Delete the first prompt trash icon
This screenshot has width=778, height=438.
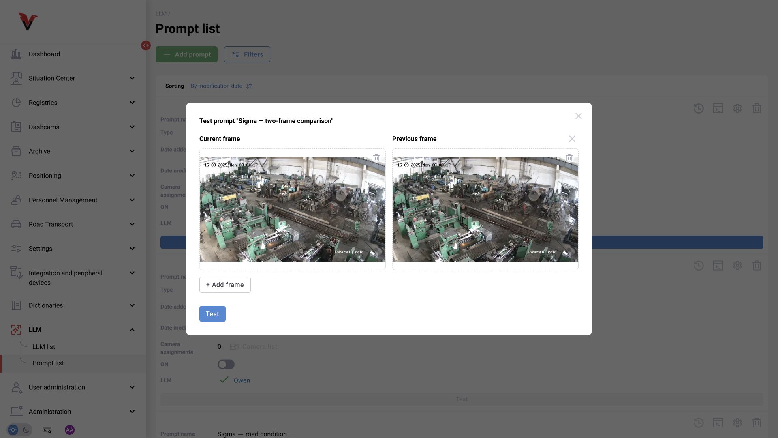757,108
